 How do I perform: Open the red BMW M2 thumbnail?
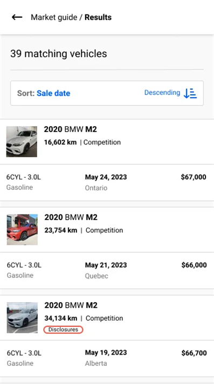[22, 230]
